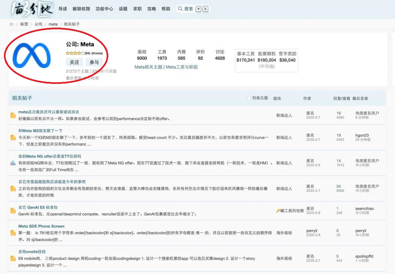Image resolution: width=395 pixels, height=274 pixels.
Task: Click 海外面经 label in Meta SDE row
Action: click(x=284, y=233)
